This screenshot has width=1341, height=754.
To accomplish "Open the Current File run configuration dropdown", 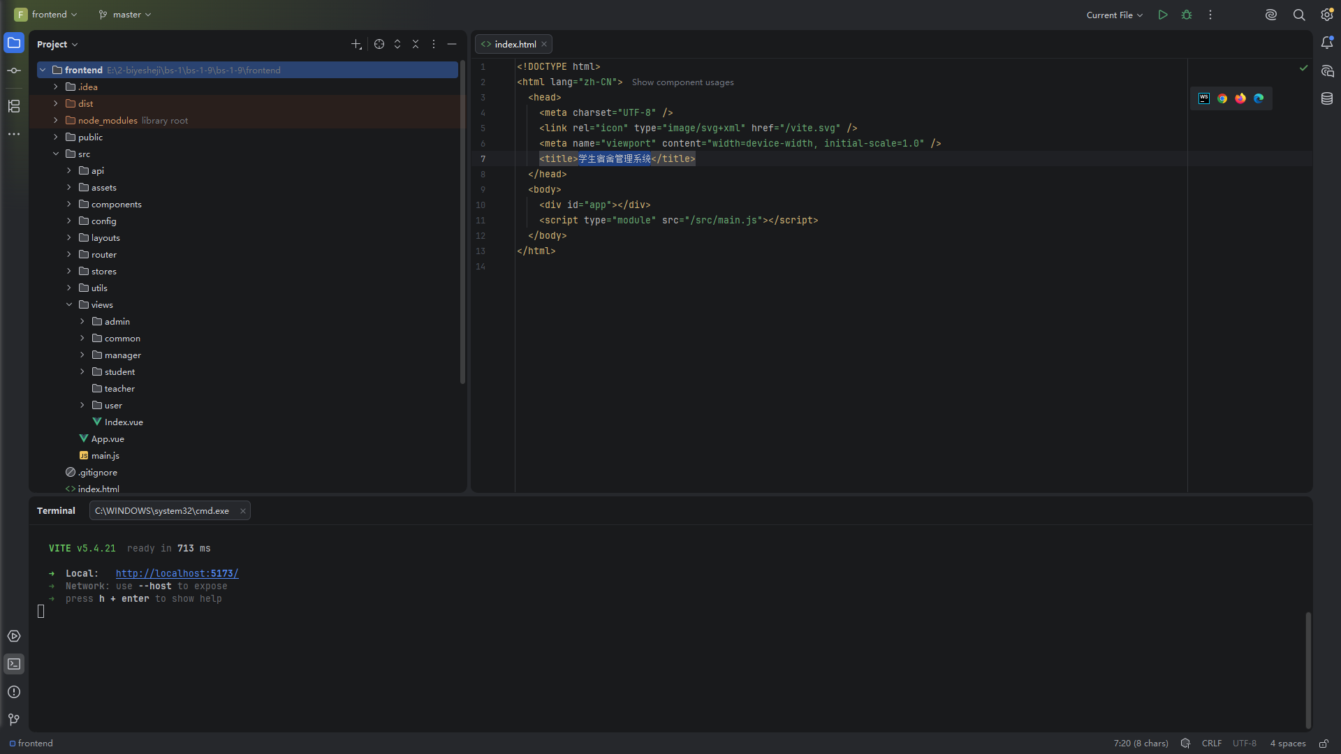I will pyautogui.click(x=1115, y=15).
